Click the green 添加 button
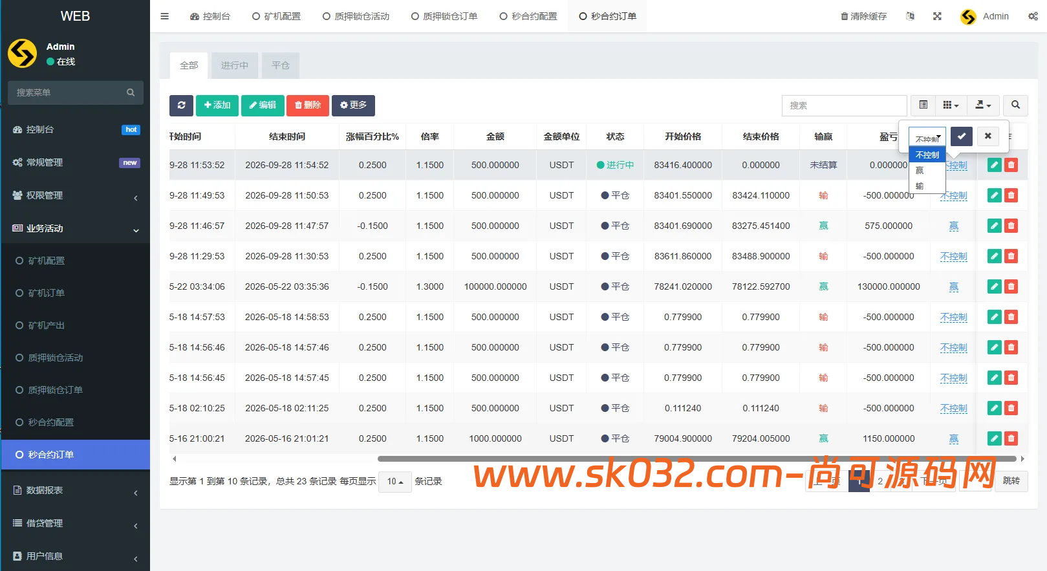1047x571 pixels. (x=217, y=105)
